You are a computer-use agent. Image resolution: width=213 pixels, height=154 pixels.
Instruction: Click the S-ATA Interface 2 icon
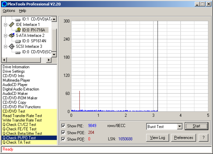(12, 36)
